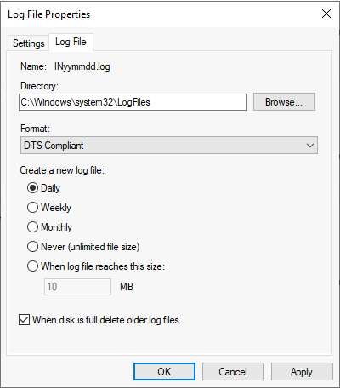Click the INyymmdd.log file name text
Screen dimensions: 340x389
pos(82,66)
